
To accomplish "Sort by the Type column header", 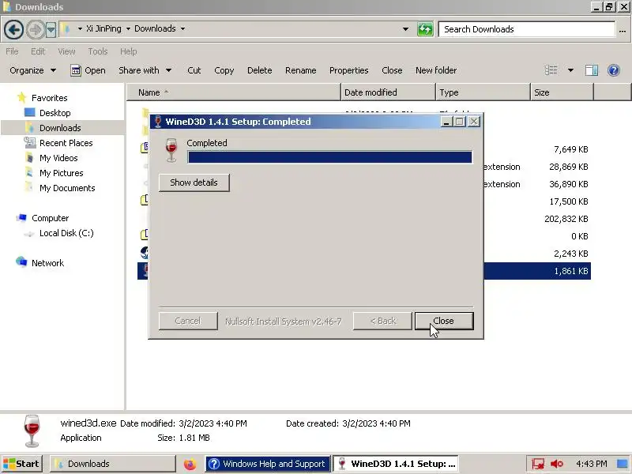I will point(483,92).
